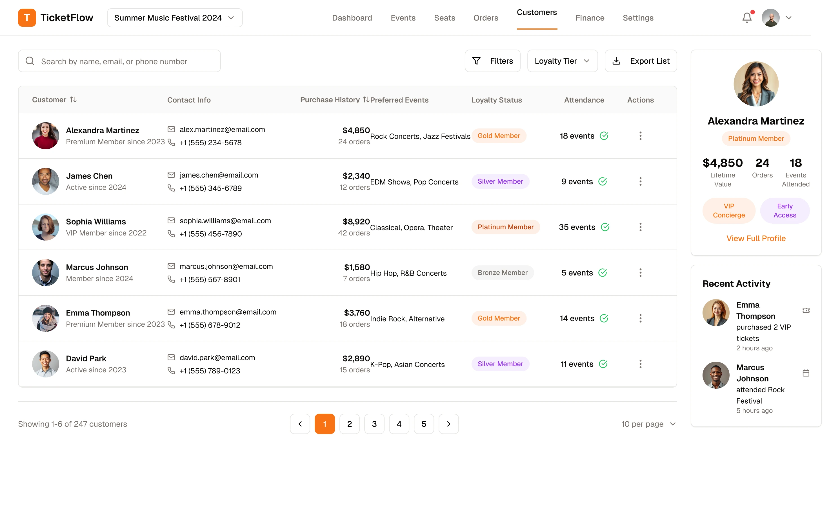
Task: Go to the Orders tab
Action: 485,18
